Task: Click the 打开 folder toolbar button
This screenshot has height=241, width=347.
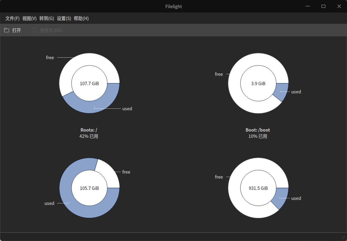Action: coord(13,30)
